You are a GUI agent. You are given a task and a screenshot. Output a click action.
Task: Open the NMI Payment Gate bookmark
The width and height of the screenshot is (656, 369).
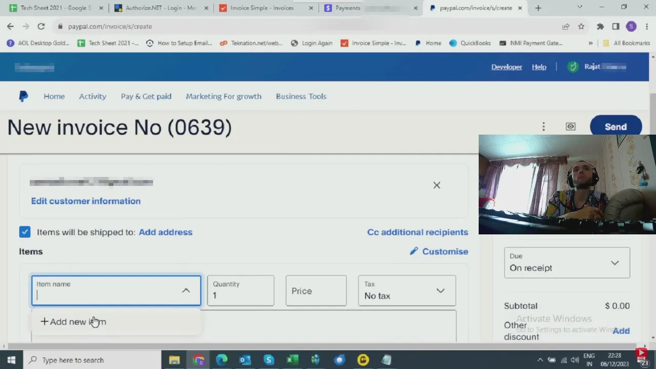(x=530, y=43)
